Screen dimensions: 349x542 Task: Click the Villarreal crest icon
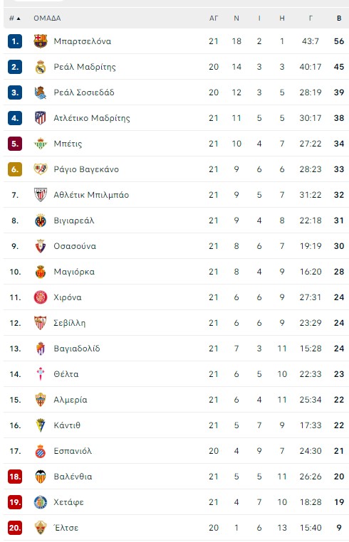(x=41, y=220)
